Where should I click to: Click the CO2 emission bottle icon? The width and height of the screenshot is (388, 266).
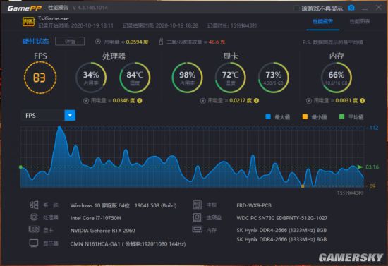(x=161, y=42)
